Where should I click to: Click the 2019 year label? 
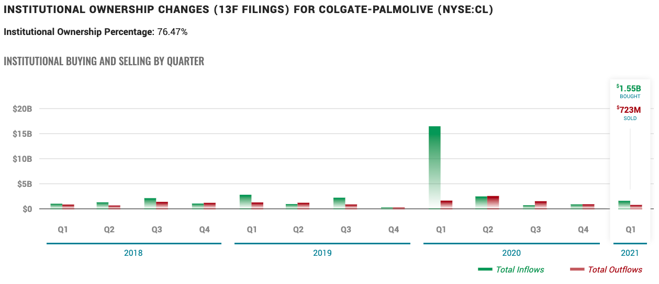pos(322,253)
